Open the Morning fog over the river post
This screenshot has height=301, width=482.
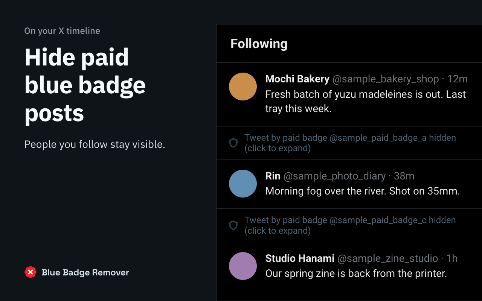(x=363, y=191)
